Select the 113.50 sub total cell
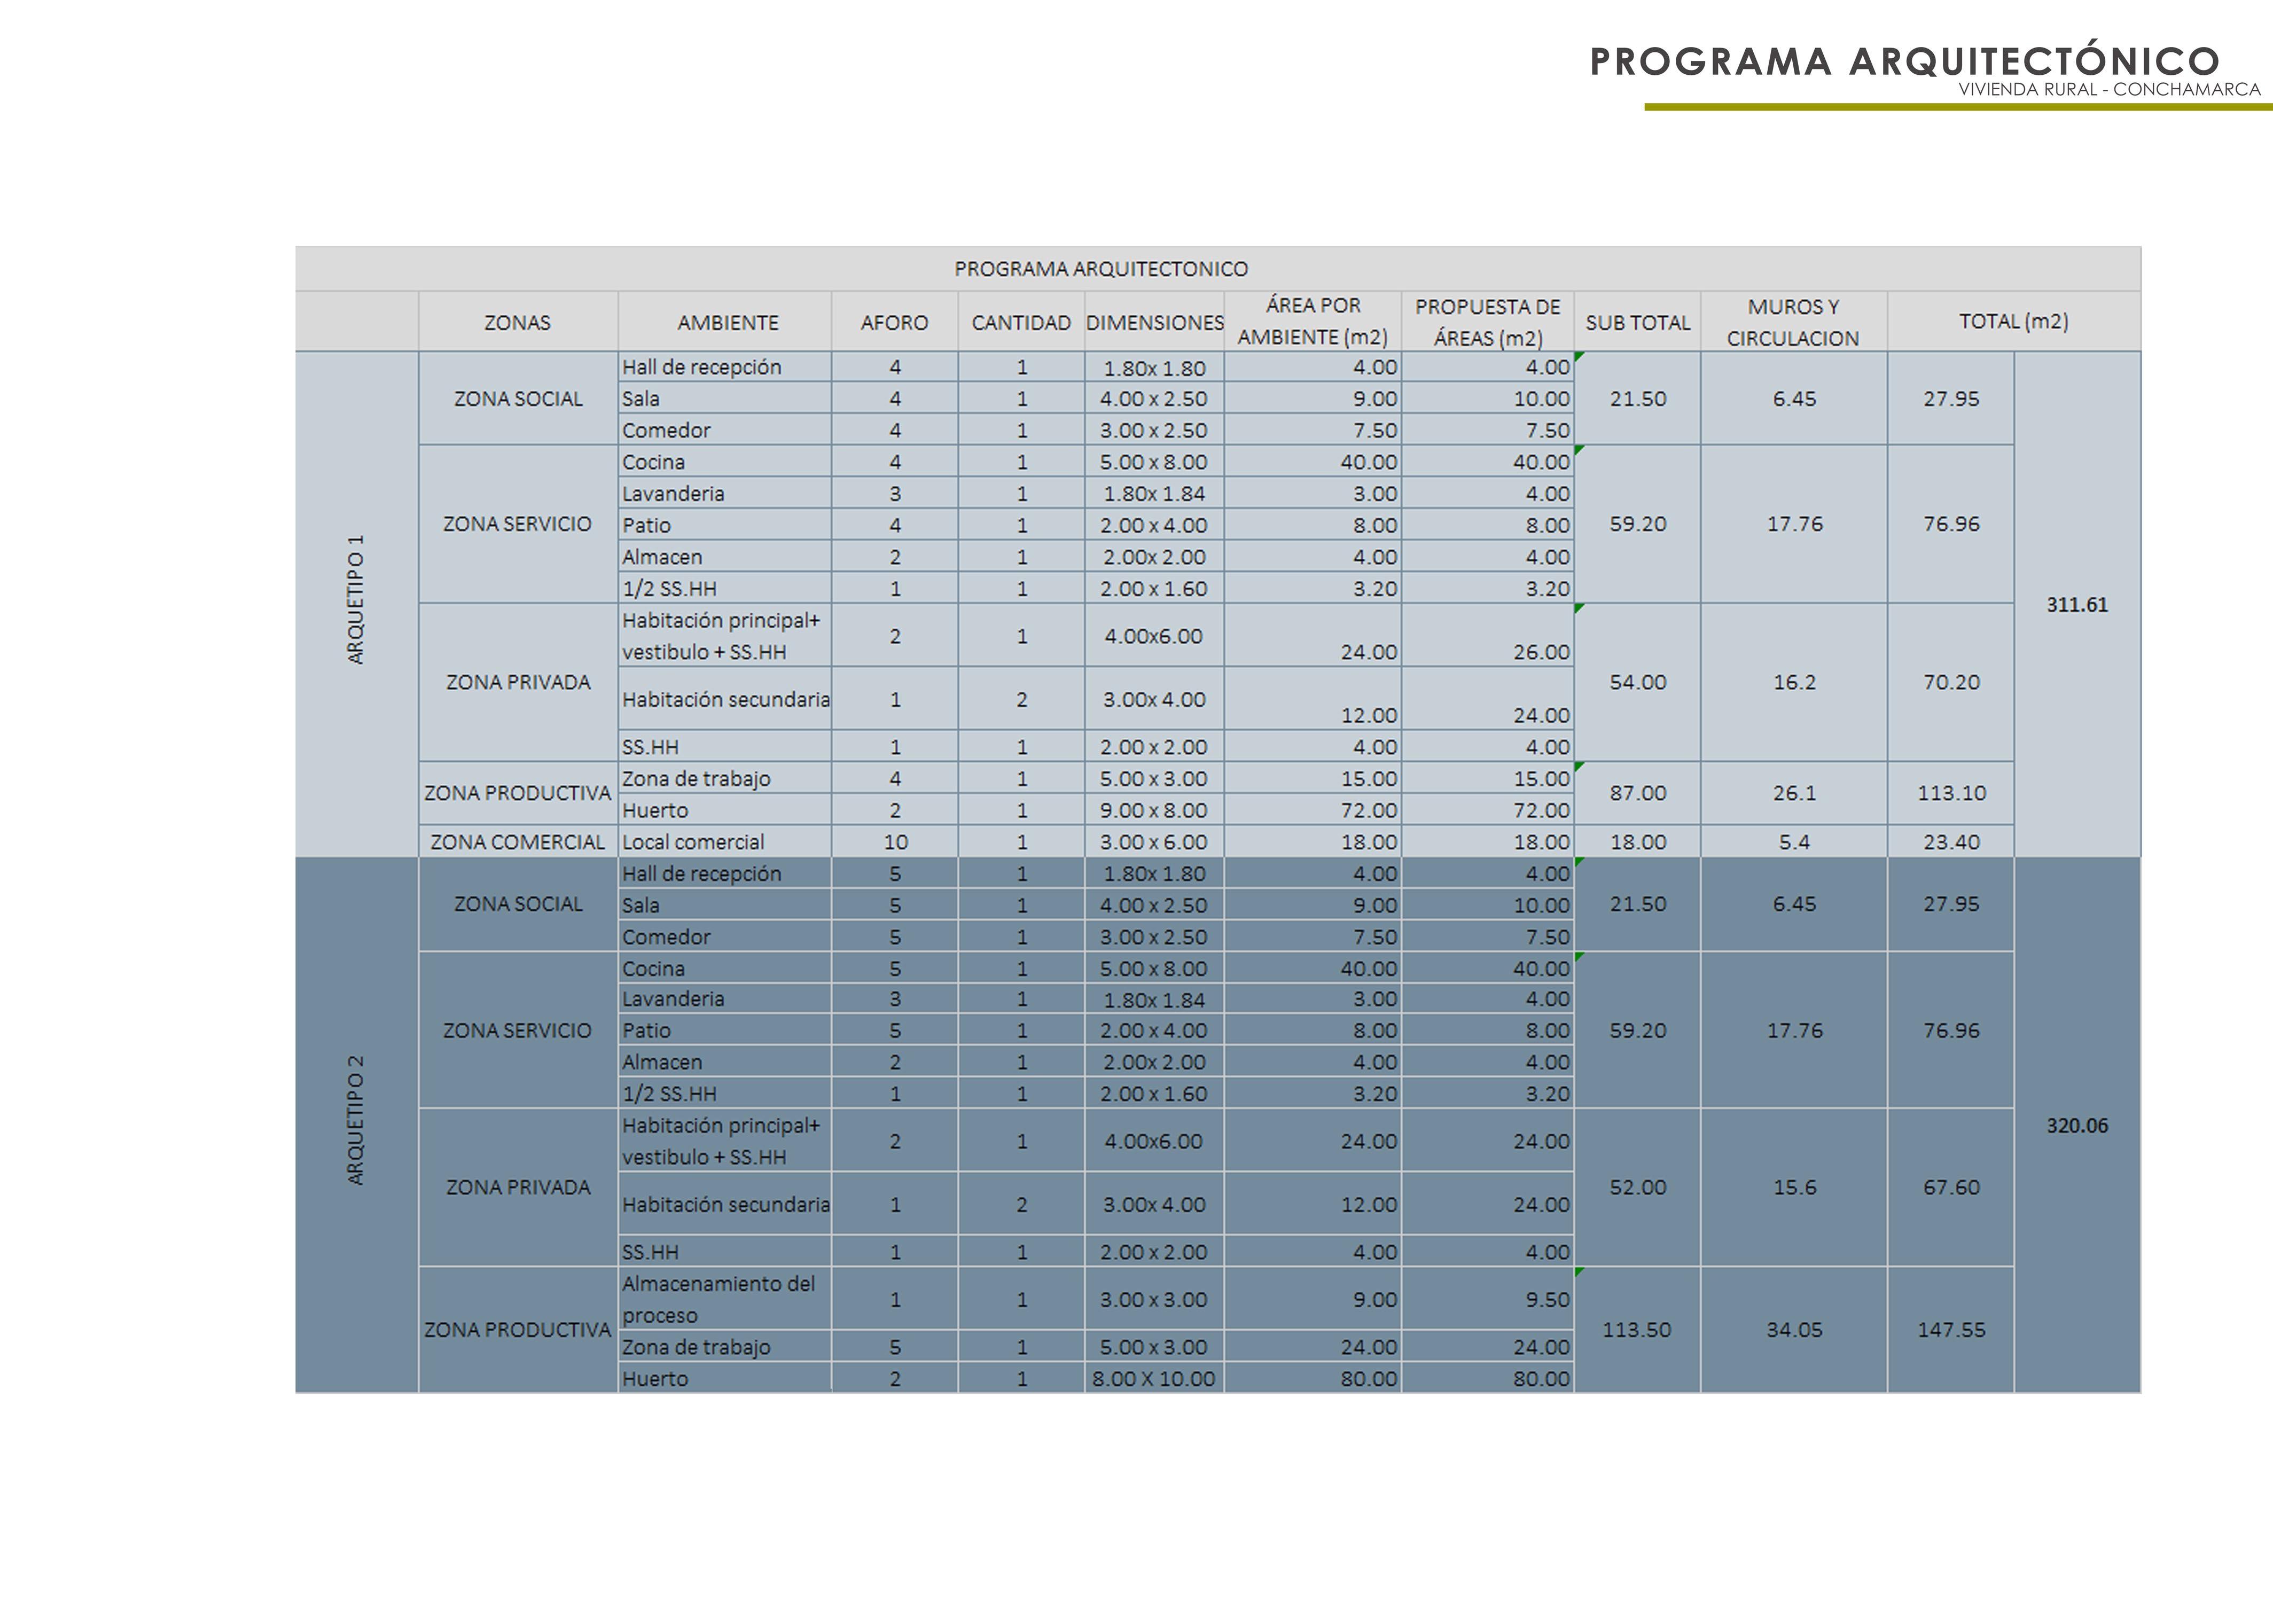Screen dimensions: 2273x1624 click(x=1636, y=1329)
